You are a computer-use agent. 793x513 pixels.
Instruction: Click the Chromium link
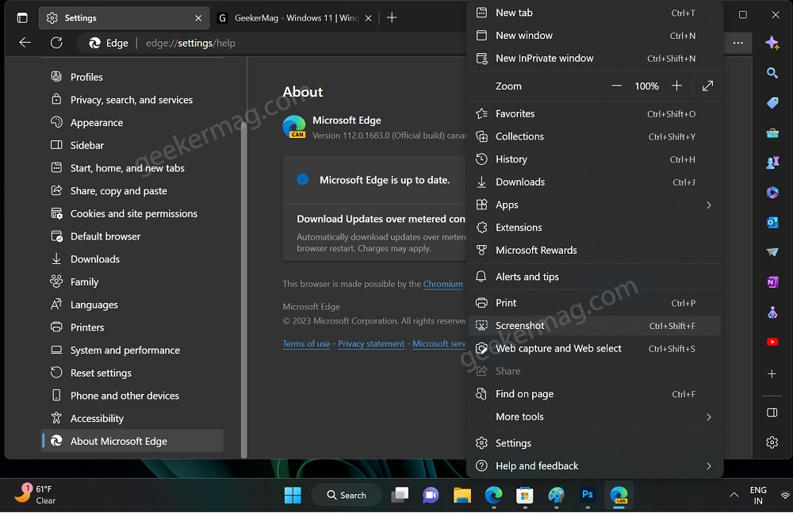pos(442,284)
